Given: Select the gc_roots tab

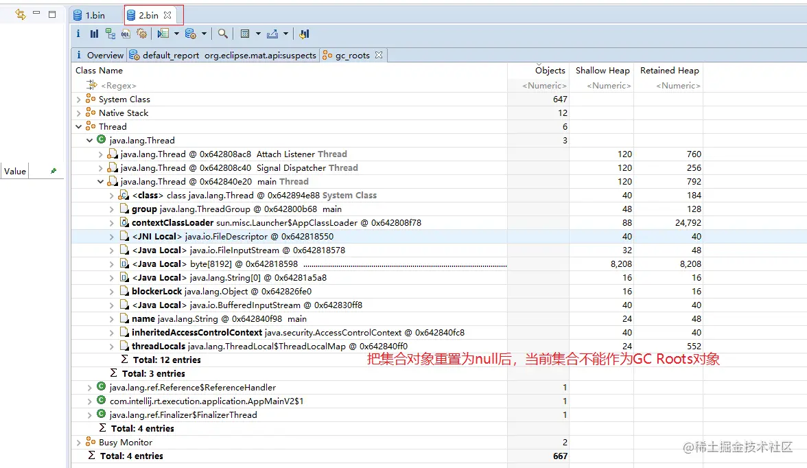Looking at the screenshot, I should pos(352,55).
